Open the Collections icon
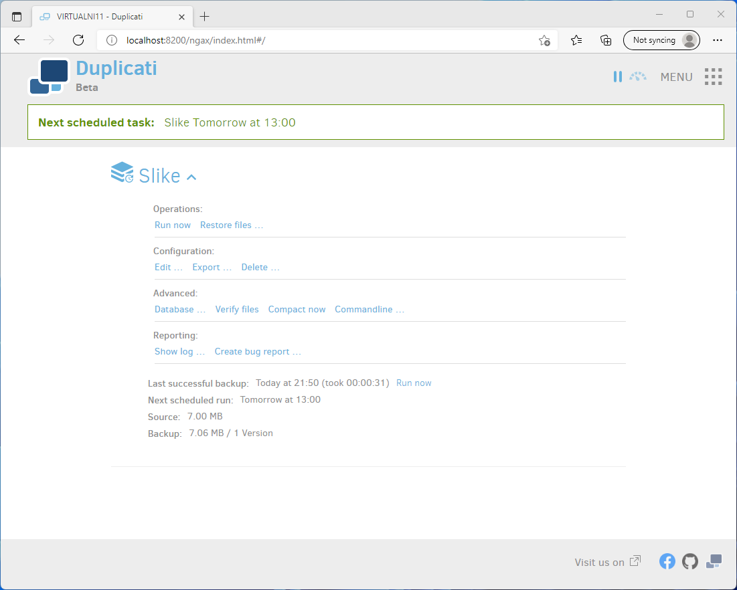Image resolution: width=737 pixels, height=590 pixels. coord(606,40)
